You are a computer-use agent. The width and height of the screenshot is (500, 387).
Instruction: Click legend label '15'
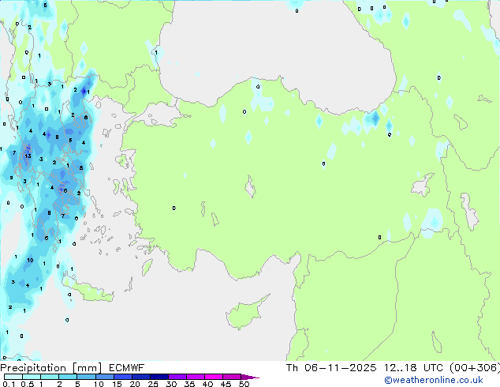(x=117, y=384)
